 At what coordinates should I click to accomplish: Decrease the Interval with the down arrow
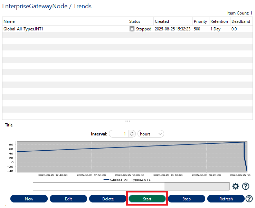pyautogui.click(x=132, y=135)
